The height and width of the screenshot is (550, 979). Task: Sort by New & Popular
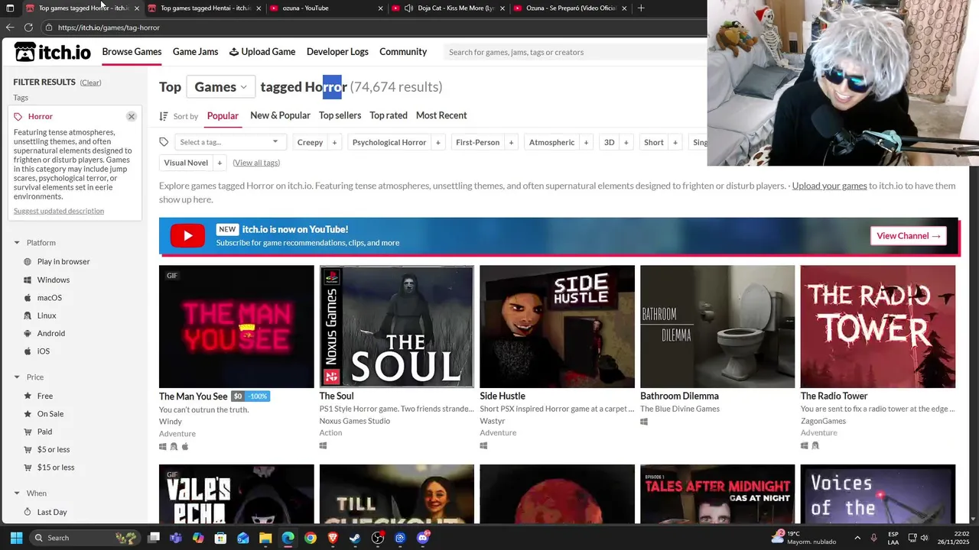(x=280, y=115)
